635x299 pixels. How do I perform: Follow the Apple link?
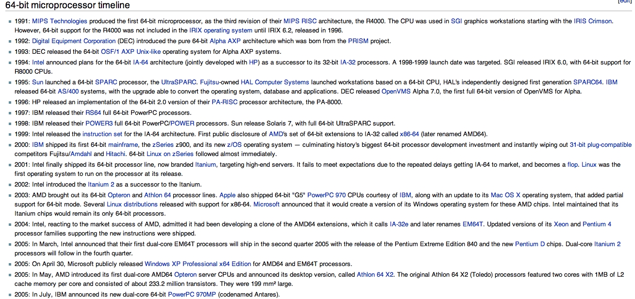227,195
